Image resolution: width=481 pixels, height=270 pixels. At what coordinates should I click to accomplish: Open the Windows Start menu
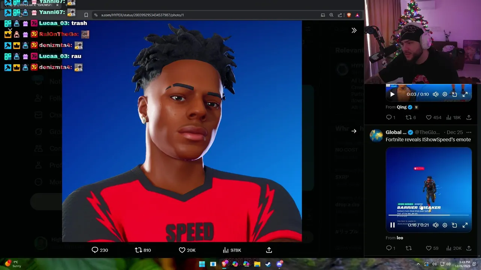click(202, 264)
